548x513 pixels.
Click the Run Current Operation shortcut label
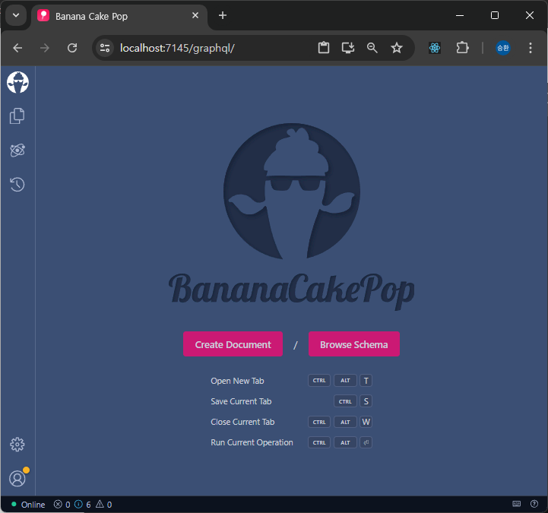pos(252,442)
